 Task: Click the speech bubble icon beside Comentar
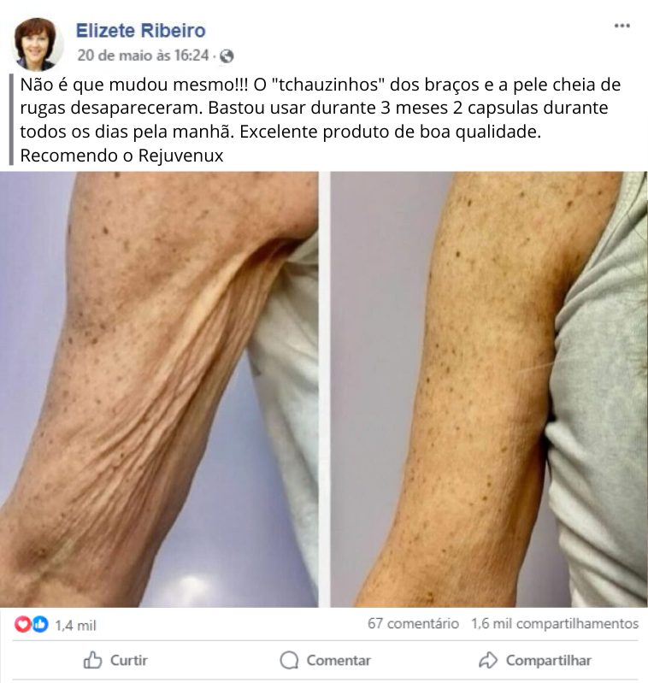[289, 661]
